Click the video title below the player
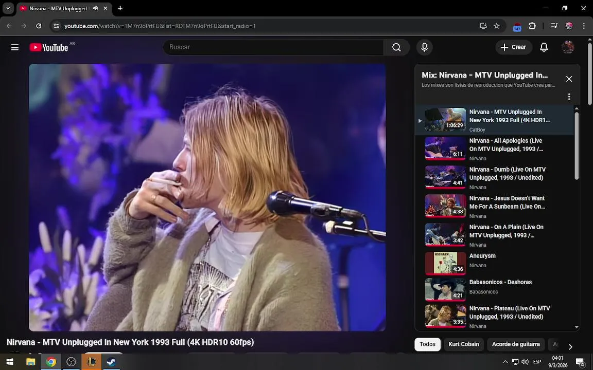Image resolution: width=593 pixels, height=370 pixels. pyautogui.click(x=130, y=342)
